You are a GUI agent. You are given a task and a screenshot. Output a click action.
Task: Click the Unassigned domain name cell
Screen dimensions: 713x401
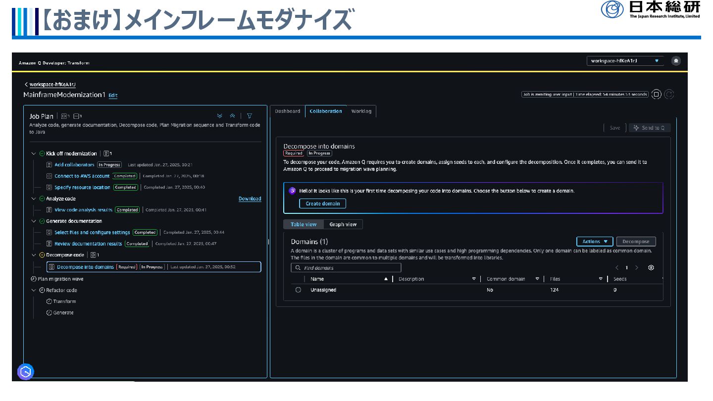pos(323,290)
